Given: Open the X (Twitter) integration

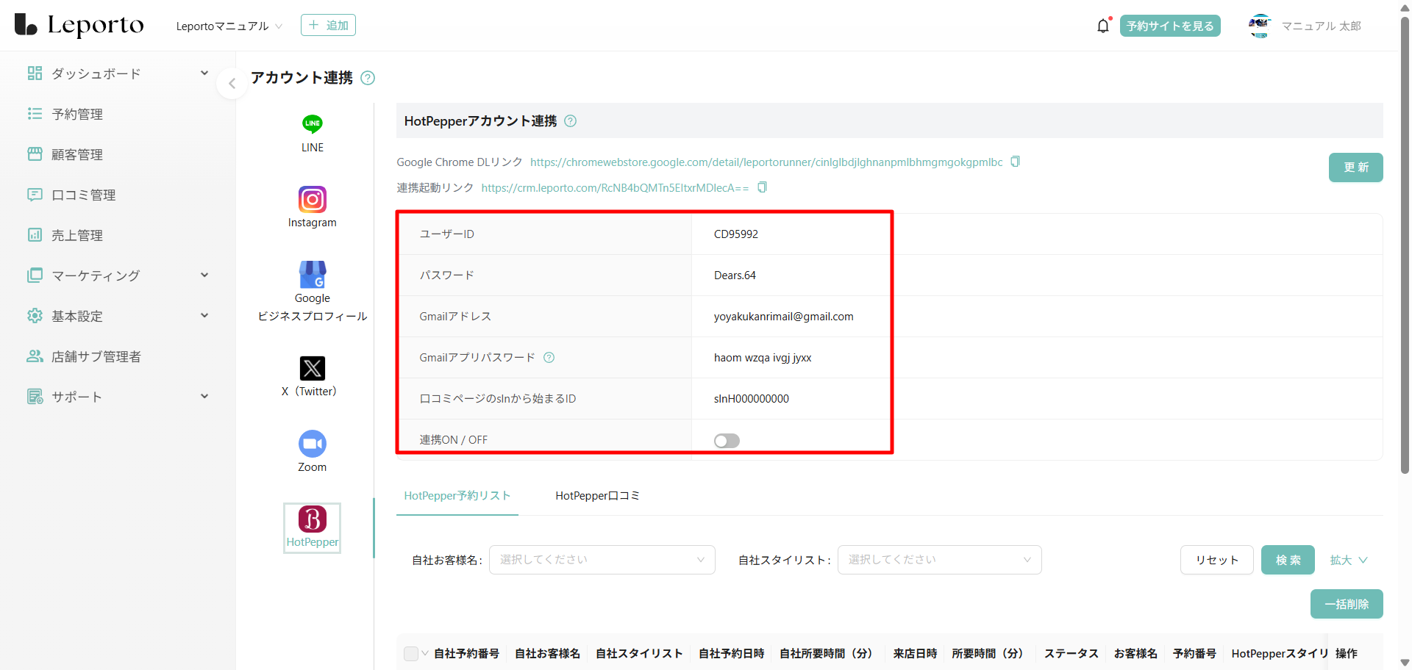Looking at the screenshot, I should [x=313, y=377].
